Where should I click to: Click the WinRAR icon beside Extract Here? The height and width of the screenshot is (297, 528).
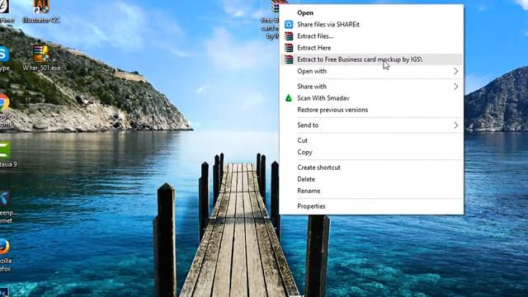pos(289,48)
